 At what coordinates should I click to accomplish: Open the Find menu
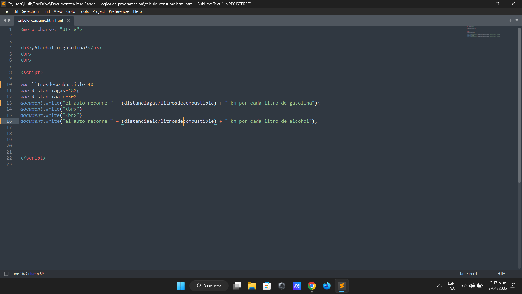pyautogui.click(x=46, y=11)
